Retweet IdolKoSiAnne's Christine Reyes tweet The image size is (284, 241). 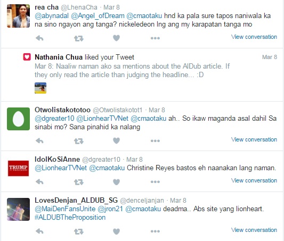pyautogui.click(x=79, y=182)
